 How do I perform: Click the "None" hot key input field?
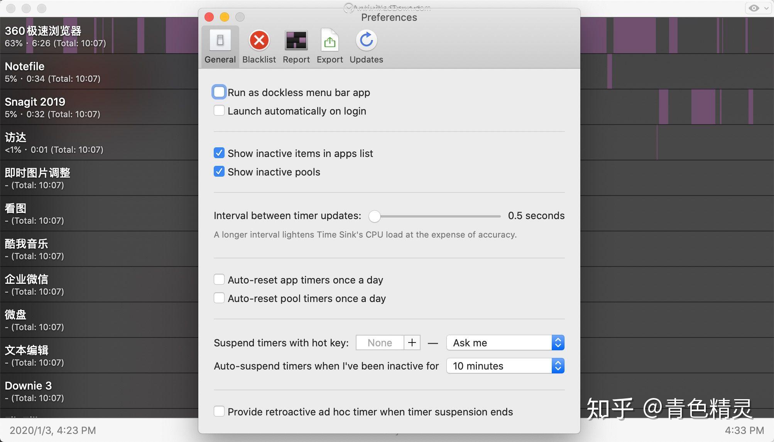click(x=379, y=342)
